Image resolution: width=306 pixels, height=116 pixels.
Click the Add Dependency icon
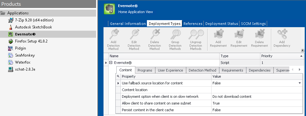(x=282, y=35)
